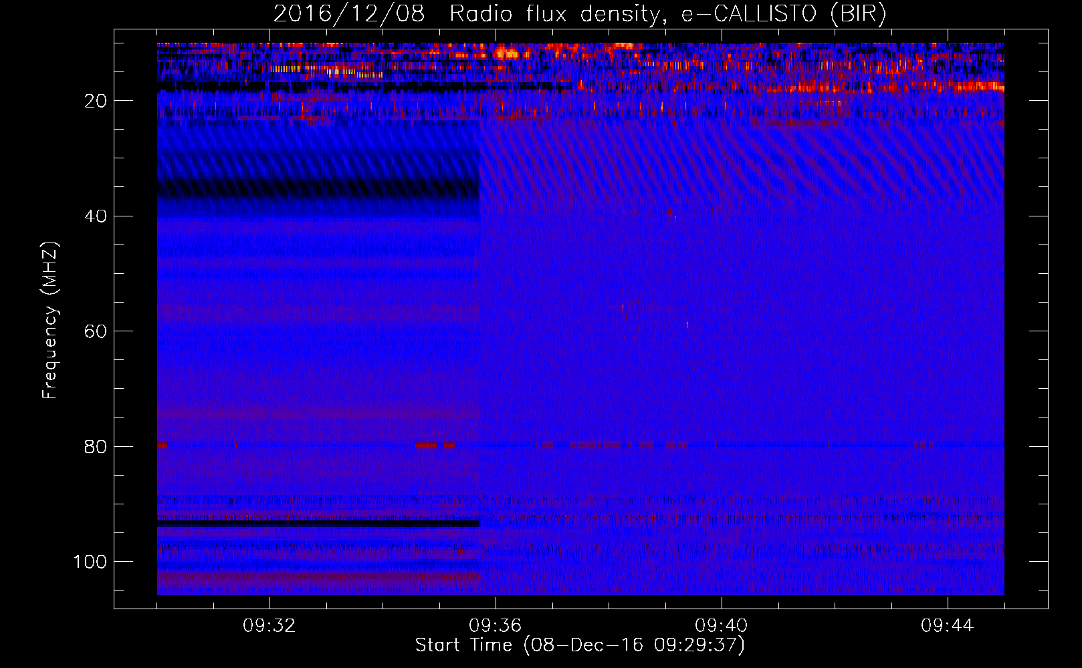1082x668 pixels.
Task: Click the 09:32 time tick label
Action: coord(269,626)
